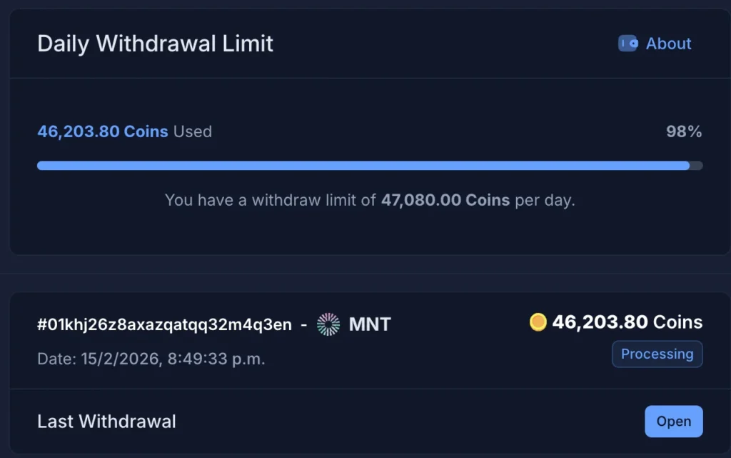
Task: Click the wallet icon beside About
Action: tap(627, 44)
